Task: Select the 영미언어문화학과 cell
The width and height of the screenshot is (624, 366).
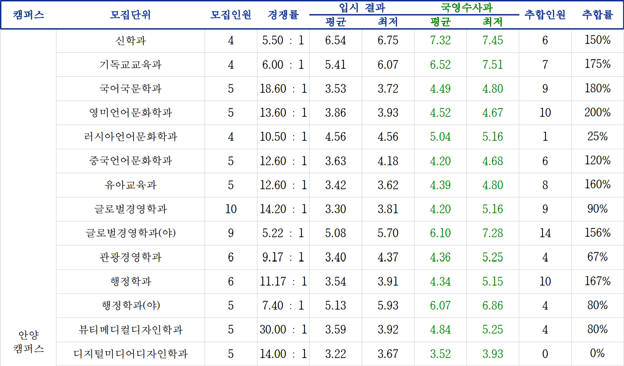Action: click(130, 113)
